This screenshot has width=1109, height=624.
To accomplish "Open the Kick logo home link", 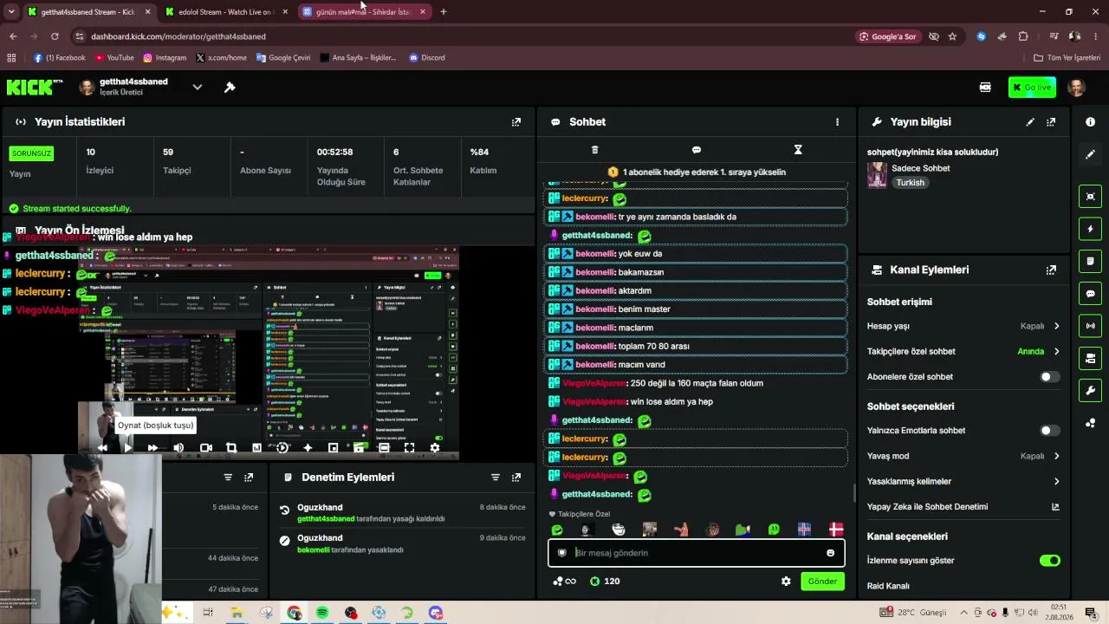I will coord(34,87).
